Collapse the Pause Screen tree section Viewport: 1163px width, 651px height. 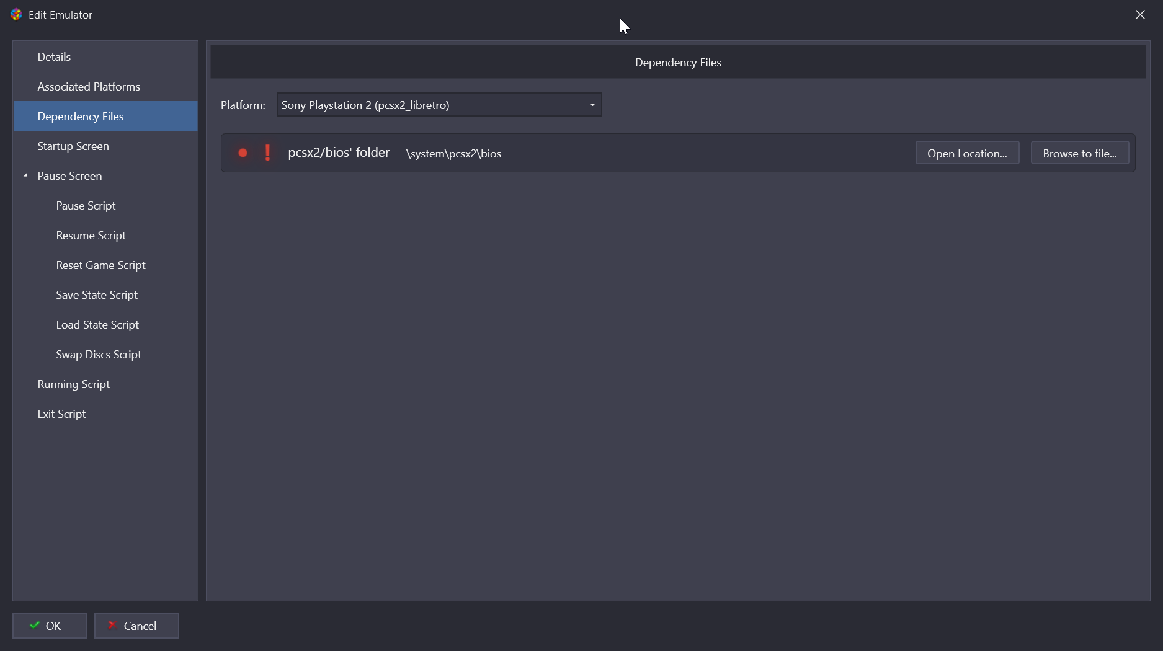tap(25, 175)
